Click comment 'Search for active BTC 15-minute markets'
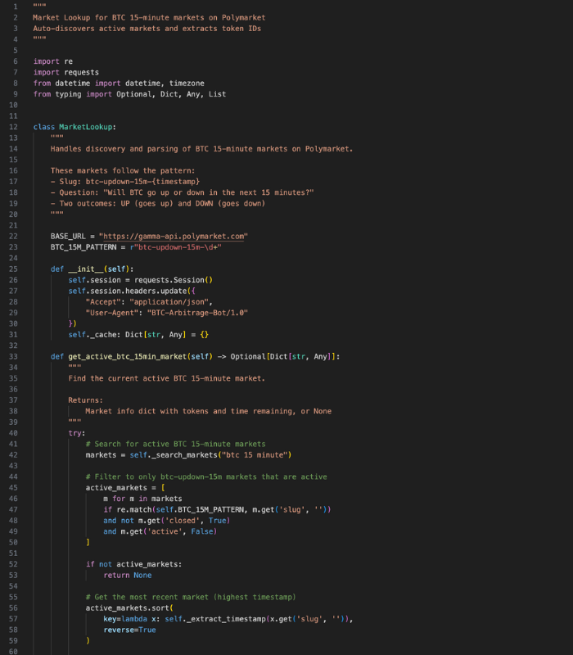This screenshot has height=655, width=573. 175,444
